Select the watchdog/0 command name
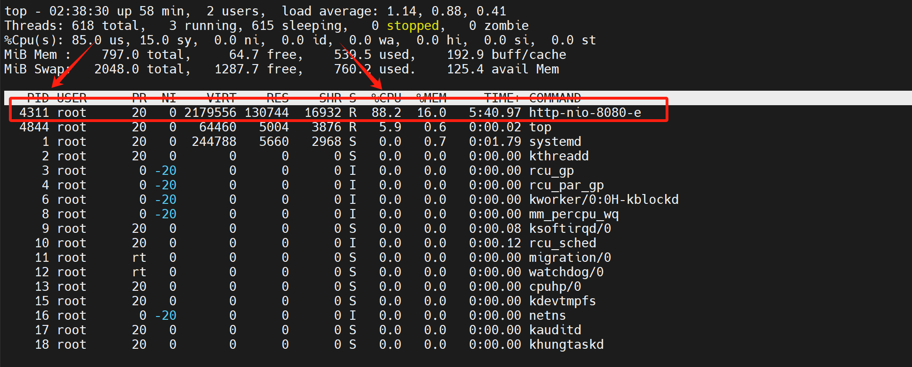Image resolution: width=912 pixels, height=367 pixels. tap(566, 272)
